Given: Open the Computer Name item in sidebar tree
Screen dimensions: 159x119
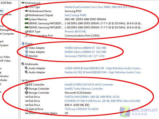Looking at the screenshot, I should [6, 14].
